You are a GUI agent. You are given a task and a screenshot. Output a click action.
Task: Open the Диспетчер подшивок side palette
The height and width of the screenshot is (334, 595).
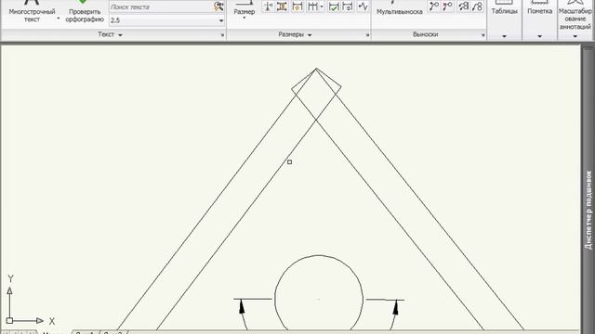point(588,211)
